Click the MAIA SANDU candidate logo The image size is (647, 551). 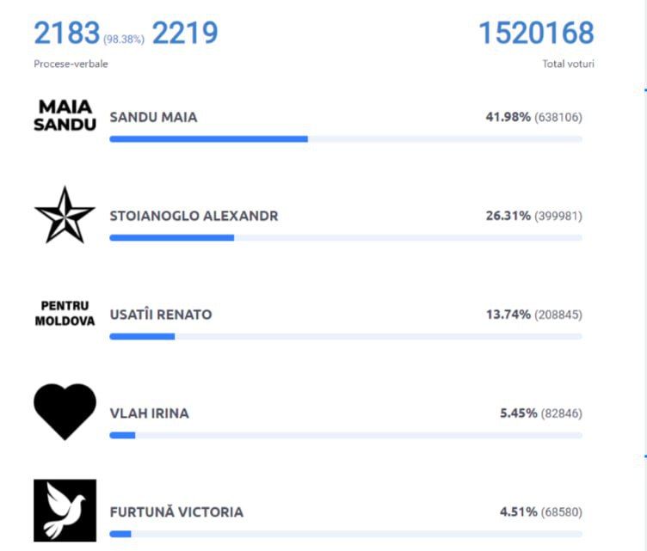[65, 115]
